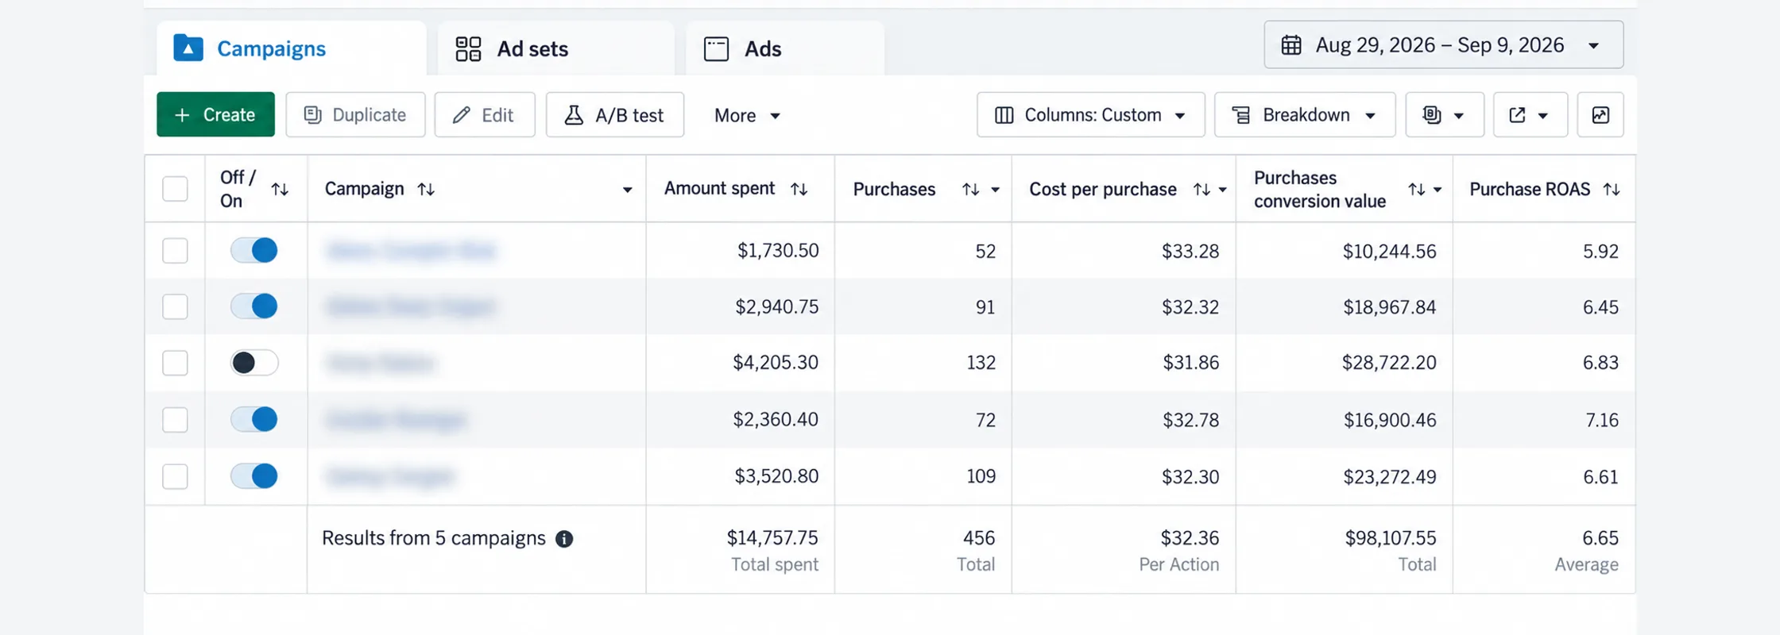Open the More actions dropdown
1780x635 pixels.
(x=747, y=115)
